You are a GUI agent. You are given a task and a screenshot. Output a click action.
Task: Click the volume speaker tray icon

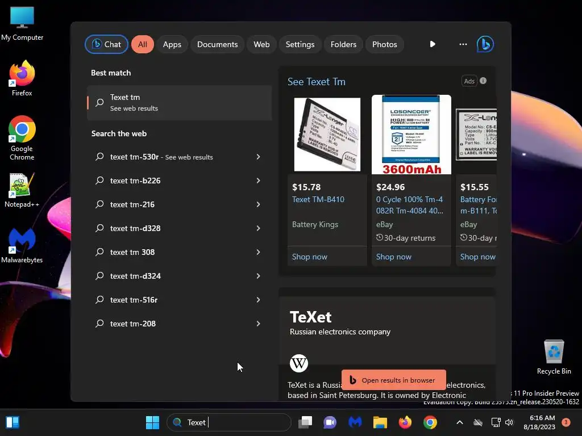(509, 422)
